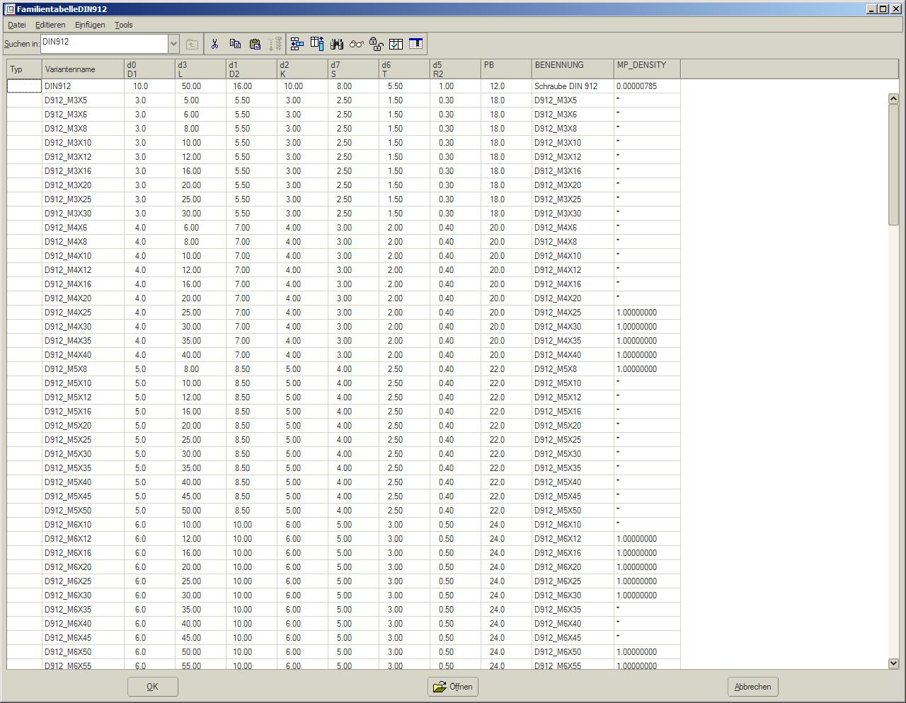Viewport: 906px width, 703px height.
Task: Click the window icon in title bar
Action: [10, 9]
